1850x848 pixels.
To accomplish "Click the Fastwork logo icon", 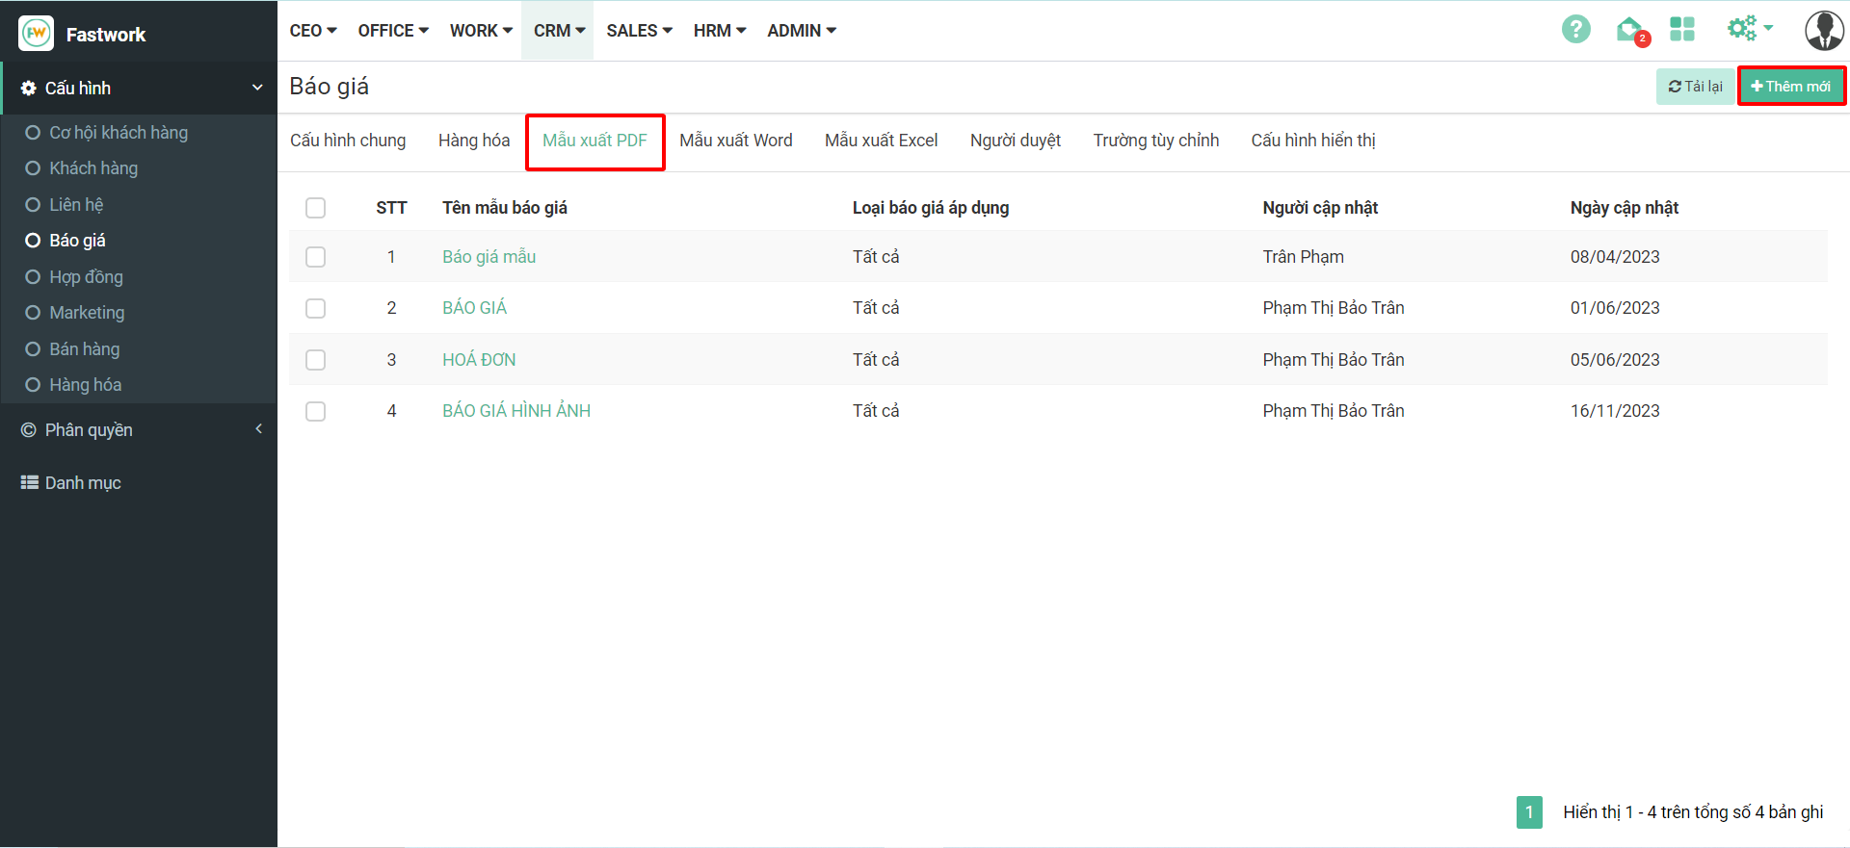I will click(x=37, y=34).
